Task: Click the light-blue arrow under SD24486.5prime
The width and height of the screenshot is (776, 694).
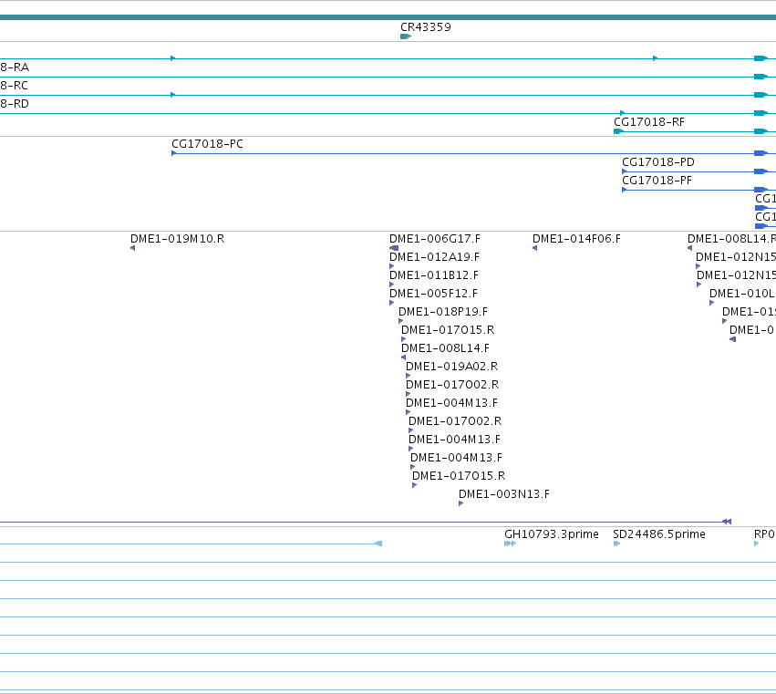Action: [x=616, y=544]
